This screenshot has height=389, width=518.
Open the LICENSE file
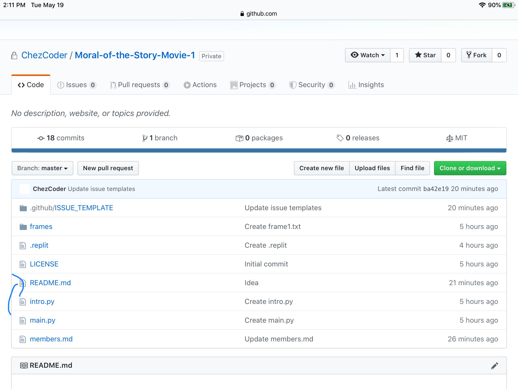(x=44, y=264)
